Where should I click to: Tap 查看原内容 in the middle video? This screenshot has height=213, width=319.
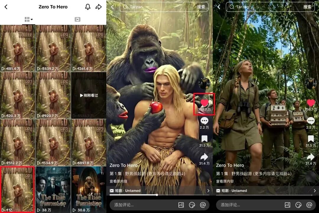tap(118, 181)
